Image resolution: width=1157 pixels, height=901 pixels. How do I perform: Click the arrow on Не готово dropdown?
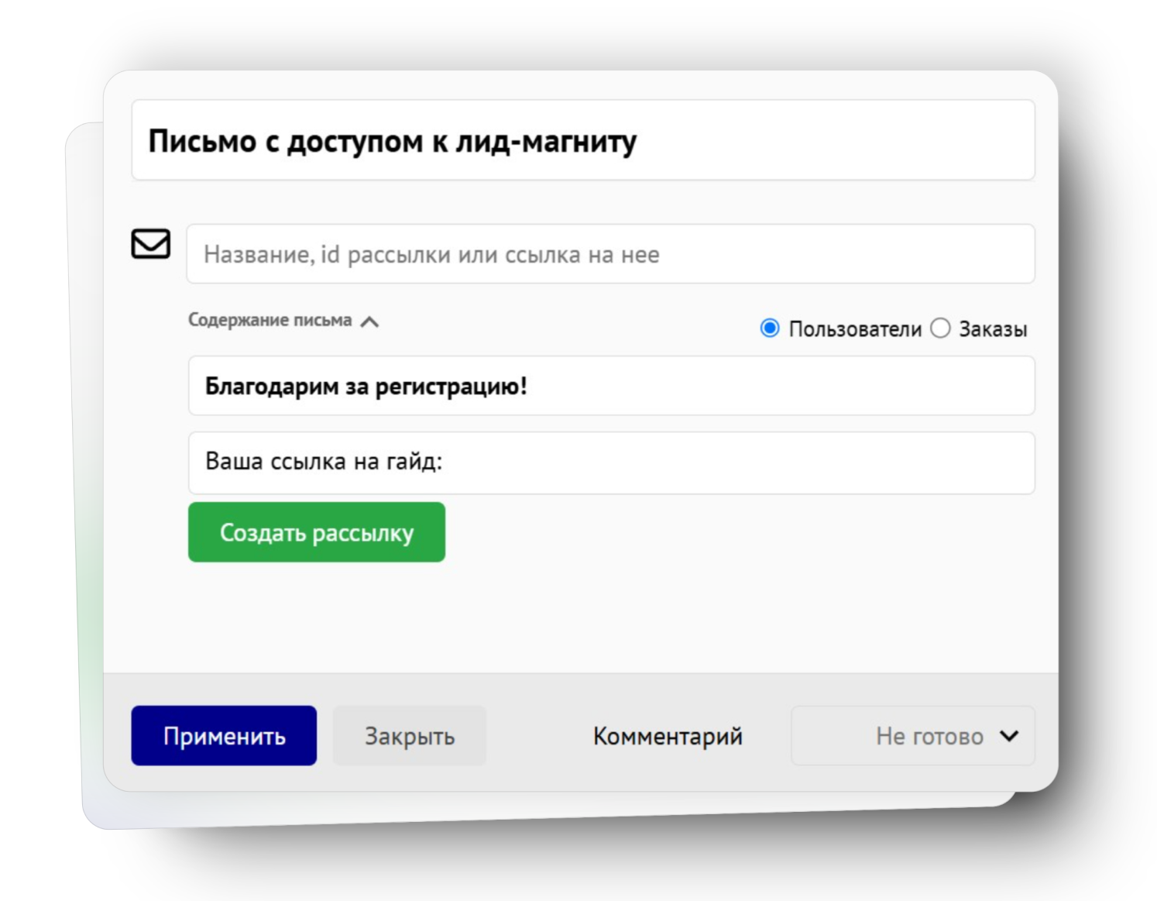(1009, 736)
